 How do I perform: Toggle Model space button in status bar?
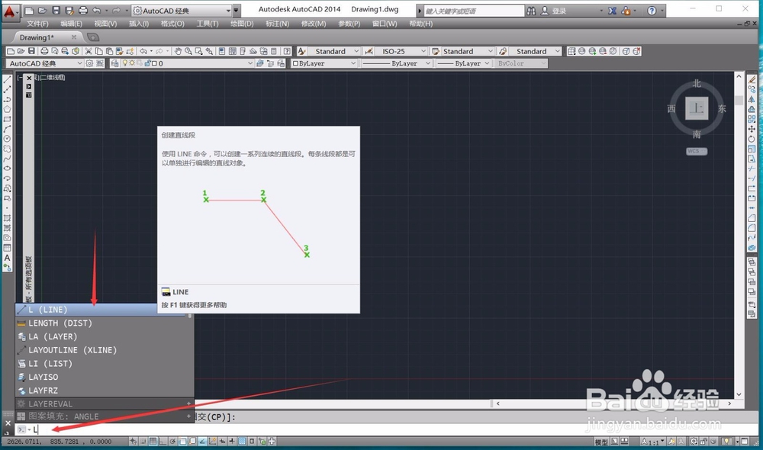[601, 442]
